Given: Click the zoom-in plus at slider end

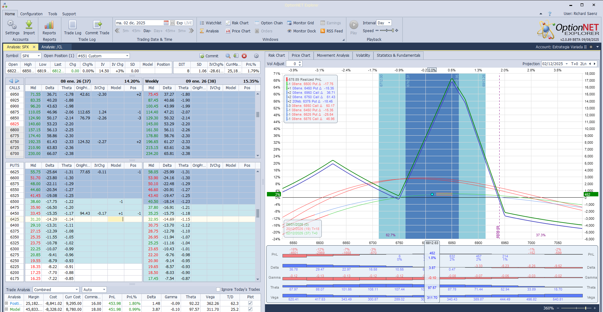Looking at the screenshot, I should click(595, 308).
